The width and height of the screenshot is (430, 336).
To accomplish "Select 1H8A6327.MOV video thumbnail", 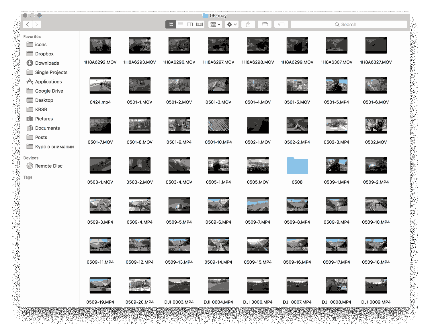I will (x=376, y=45).
